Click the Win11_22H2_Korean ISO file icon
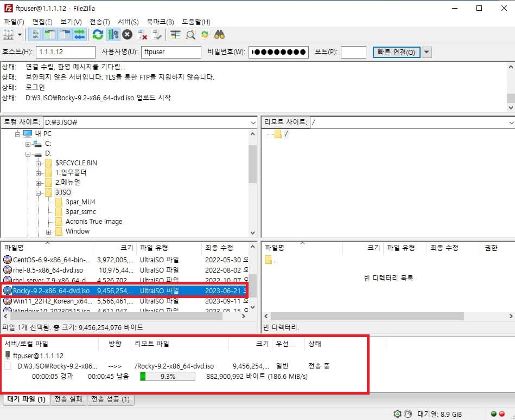The height and width of the screenshot is (420, 515). coord(7,301)
